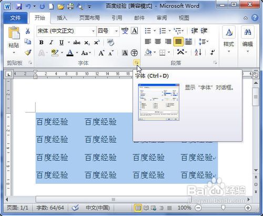The image size is (263, 216).
Task: Grow font size
Action: coord(102,53)
